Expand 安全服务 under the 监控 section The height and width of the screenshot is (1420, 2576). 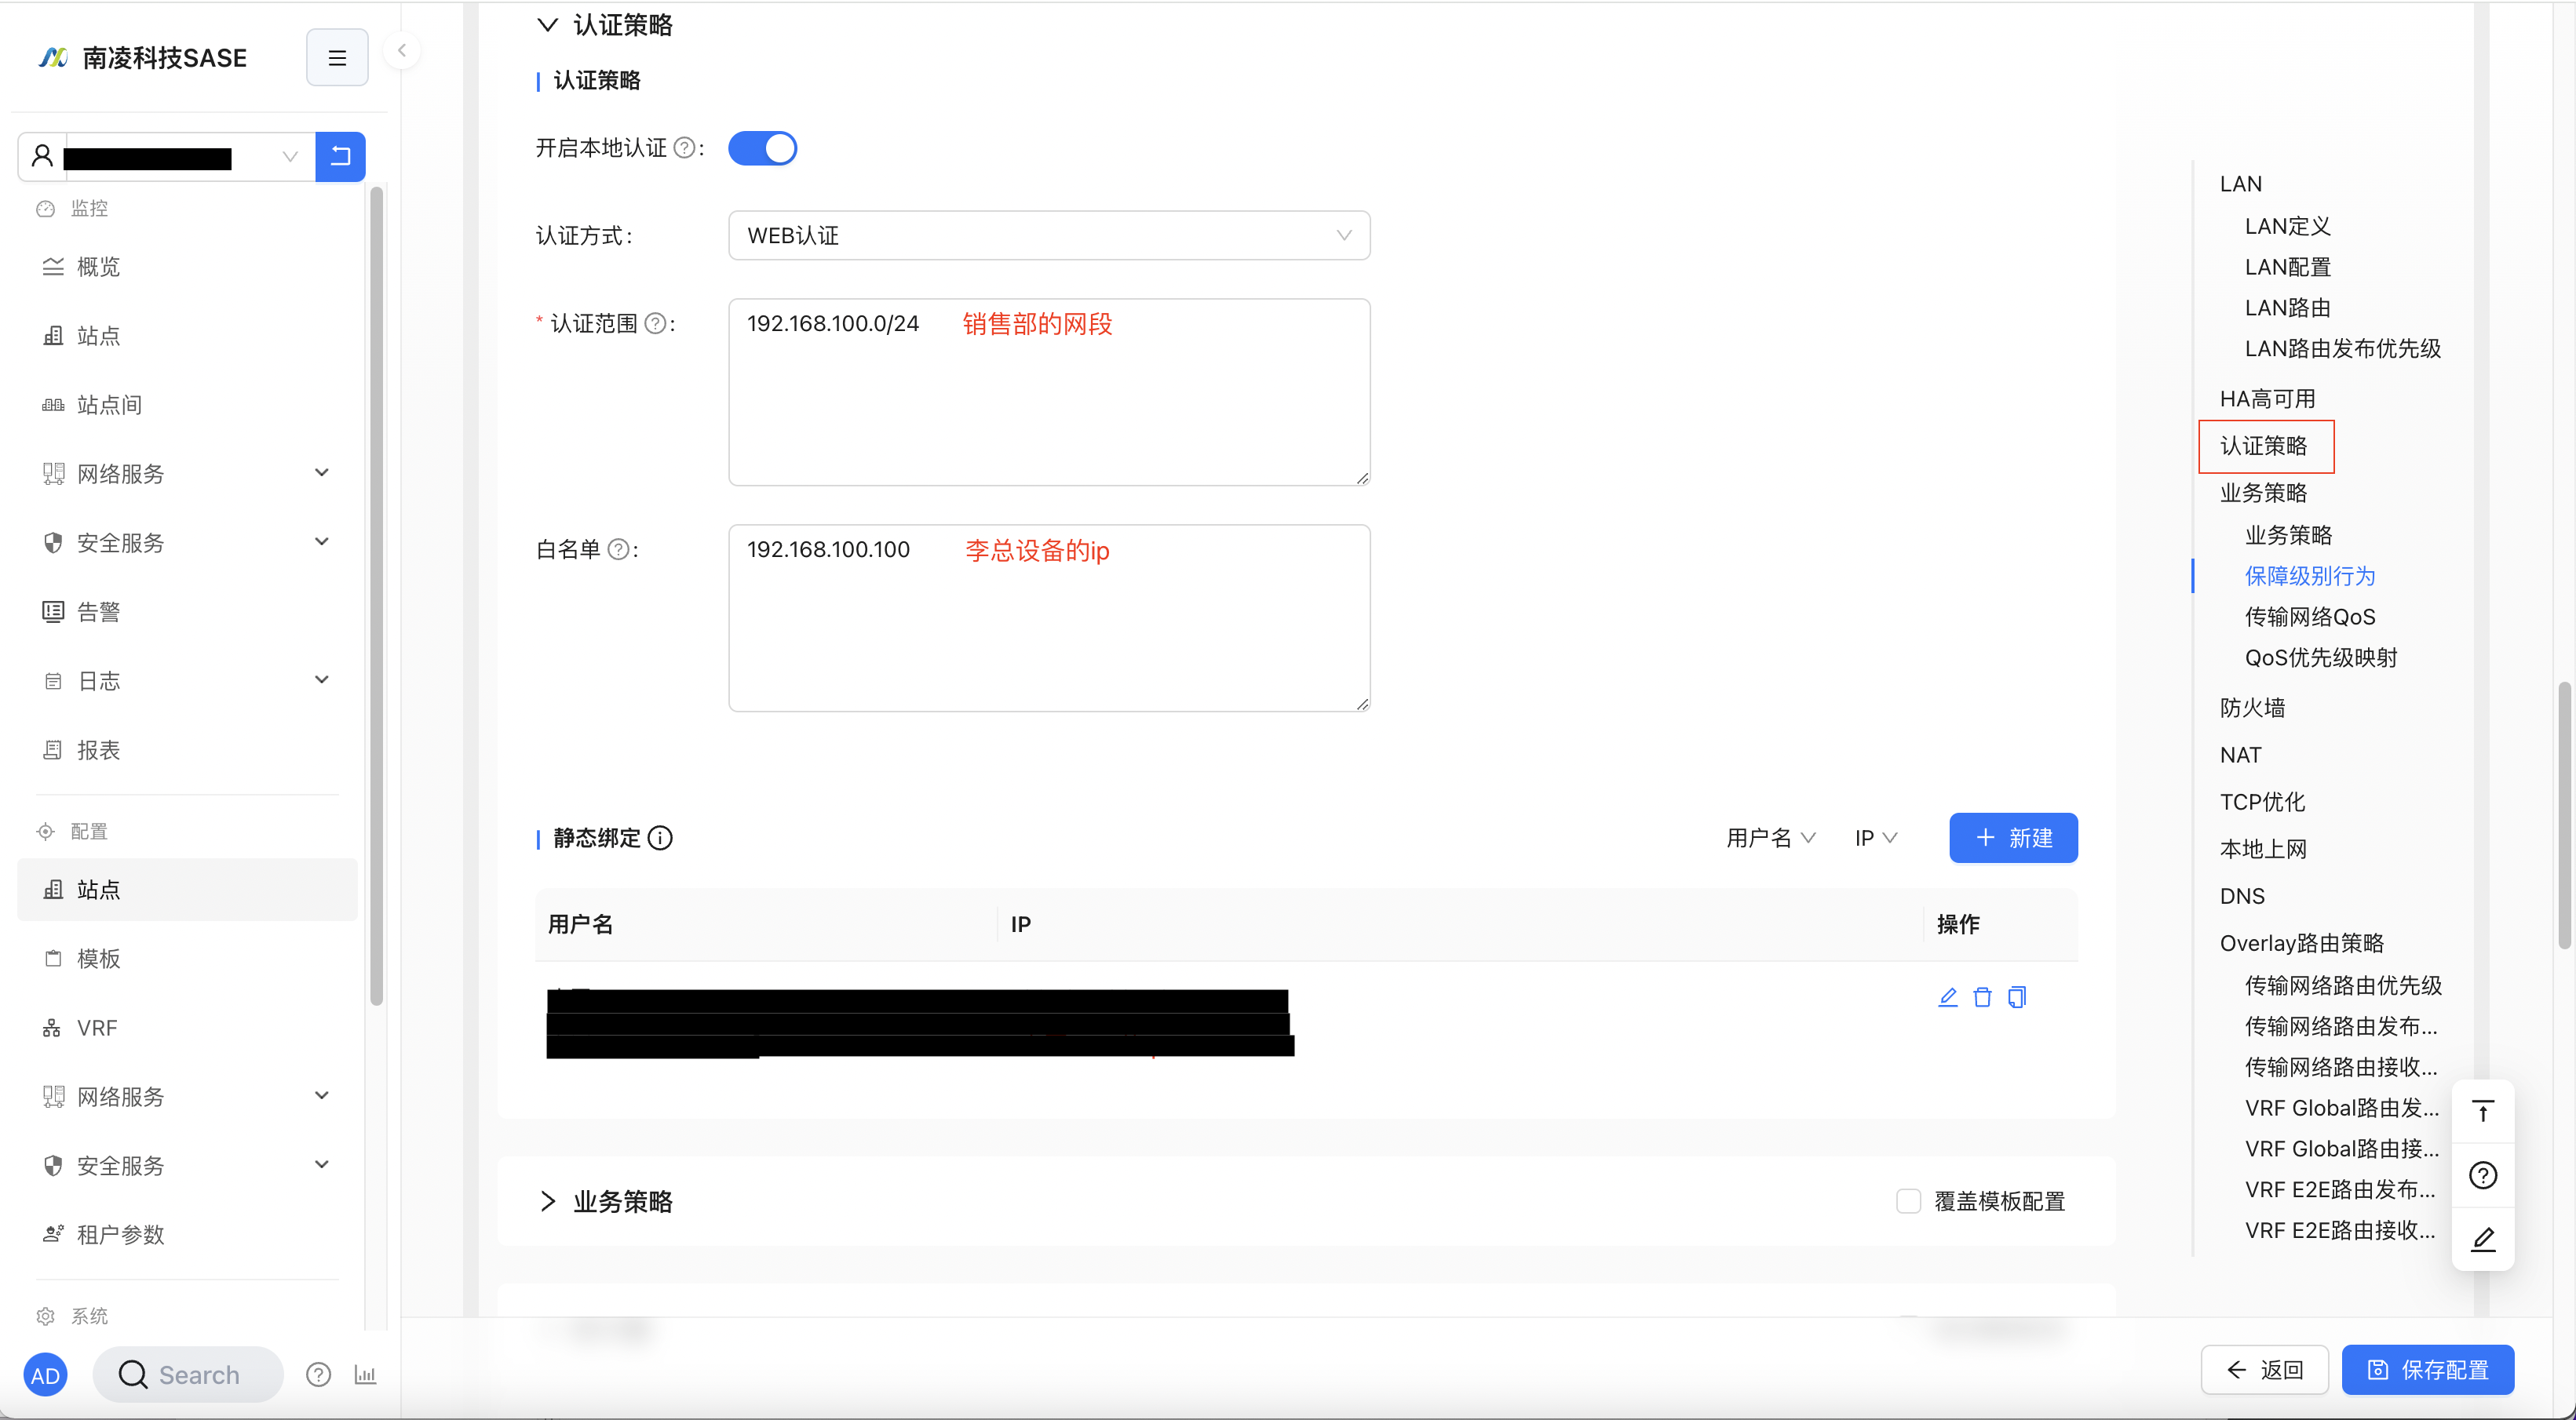pos(186,543)
